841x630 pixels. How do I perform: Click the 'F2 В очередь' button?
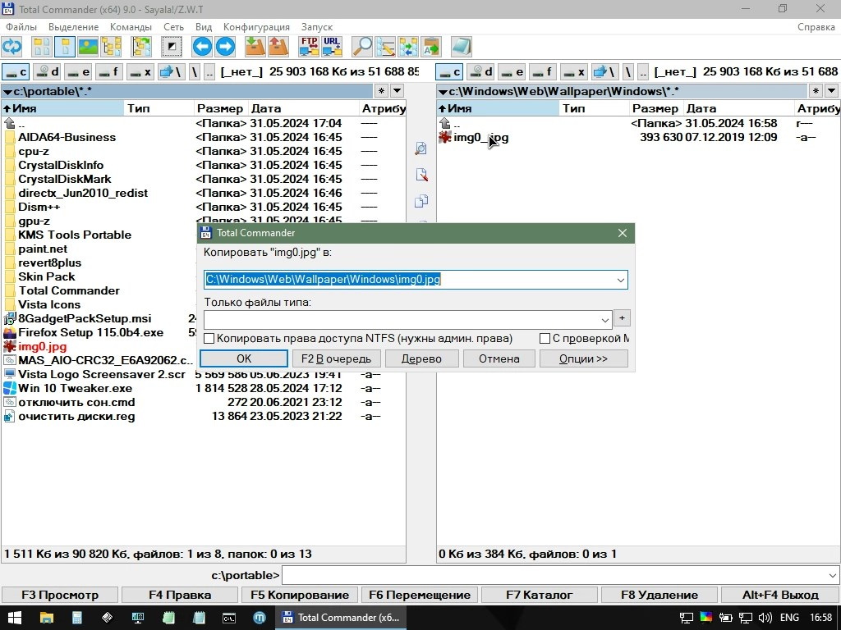336,359
